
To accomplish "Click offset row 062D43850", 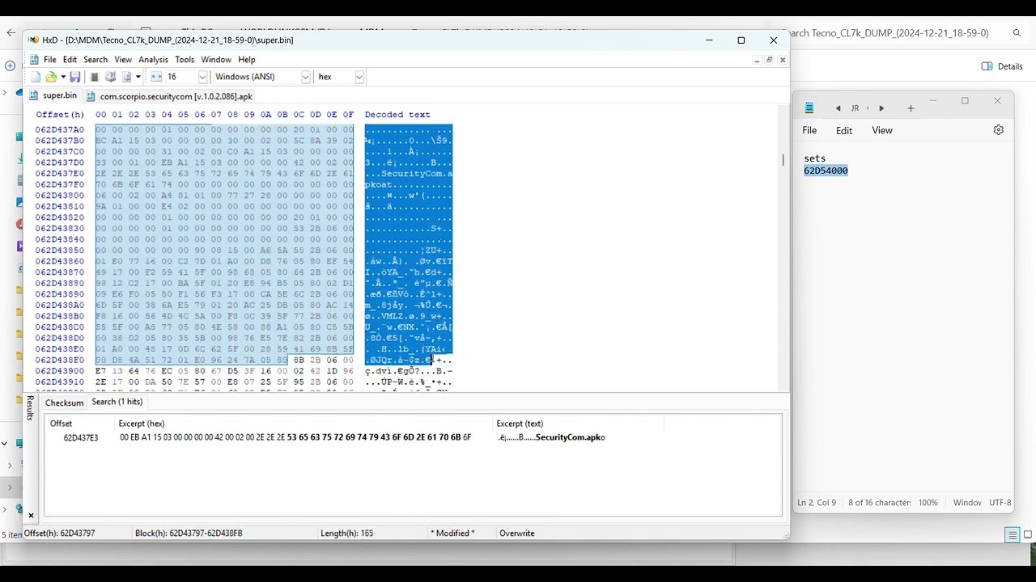I will click(60, 251).
